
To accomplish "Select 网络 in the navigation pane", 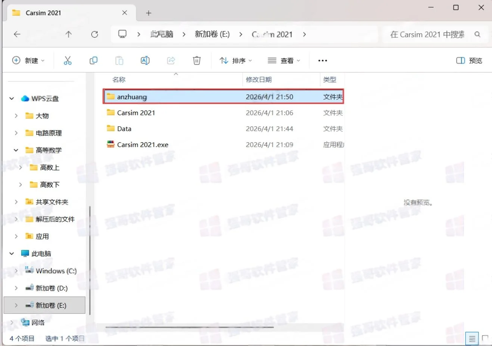I will tap(38, 322).
